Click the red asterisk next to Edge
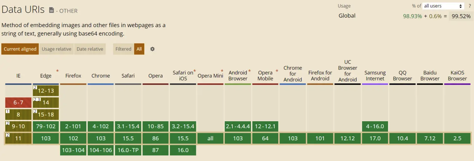This screenshot has height=161, width=474. 57,71
